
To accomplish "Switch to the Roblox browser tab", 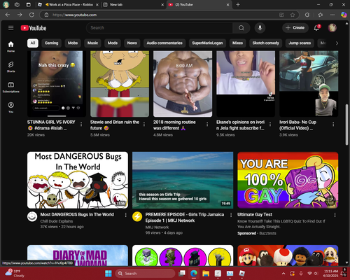I will [x=69, y=5].
